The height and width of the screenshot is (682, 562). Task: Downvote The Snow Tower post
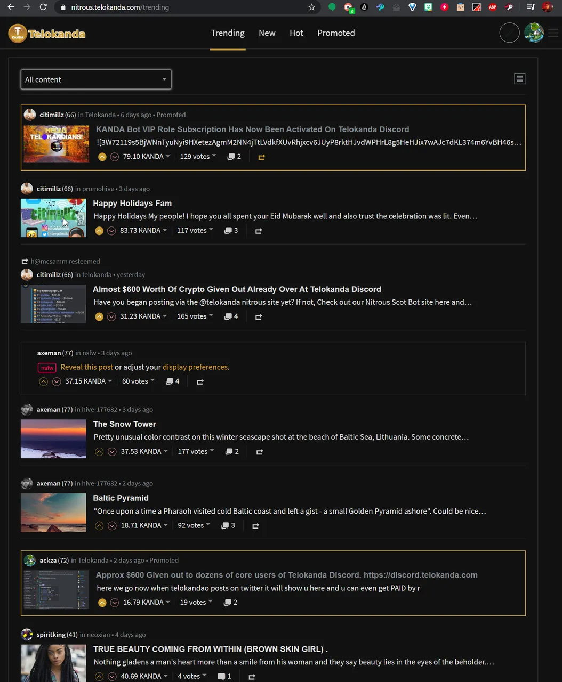[112, 451]
